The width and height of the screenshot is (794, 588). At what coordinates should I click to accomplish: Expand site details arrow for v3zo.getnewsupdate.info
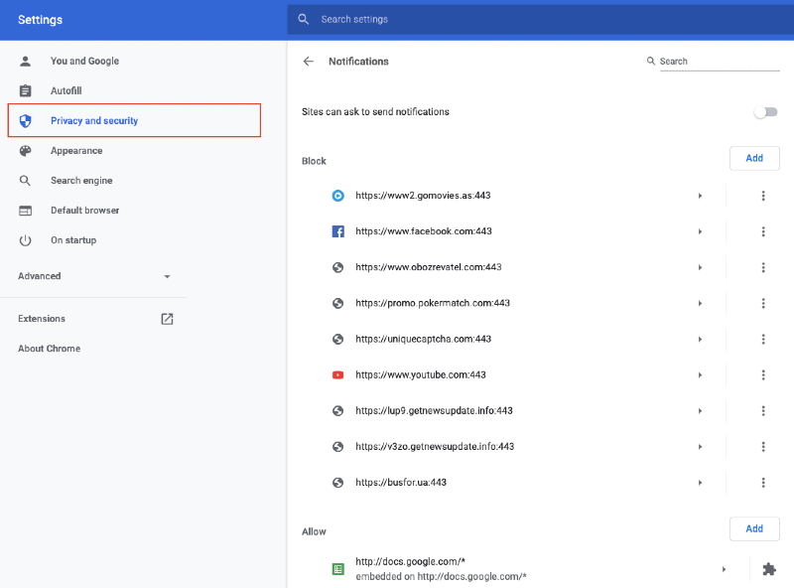coord(700,447)
